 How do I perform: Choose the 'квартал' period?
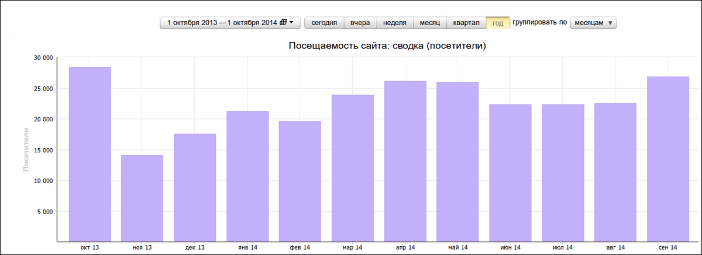tap(466, 23)
